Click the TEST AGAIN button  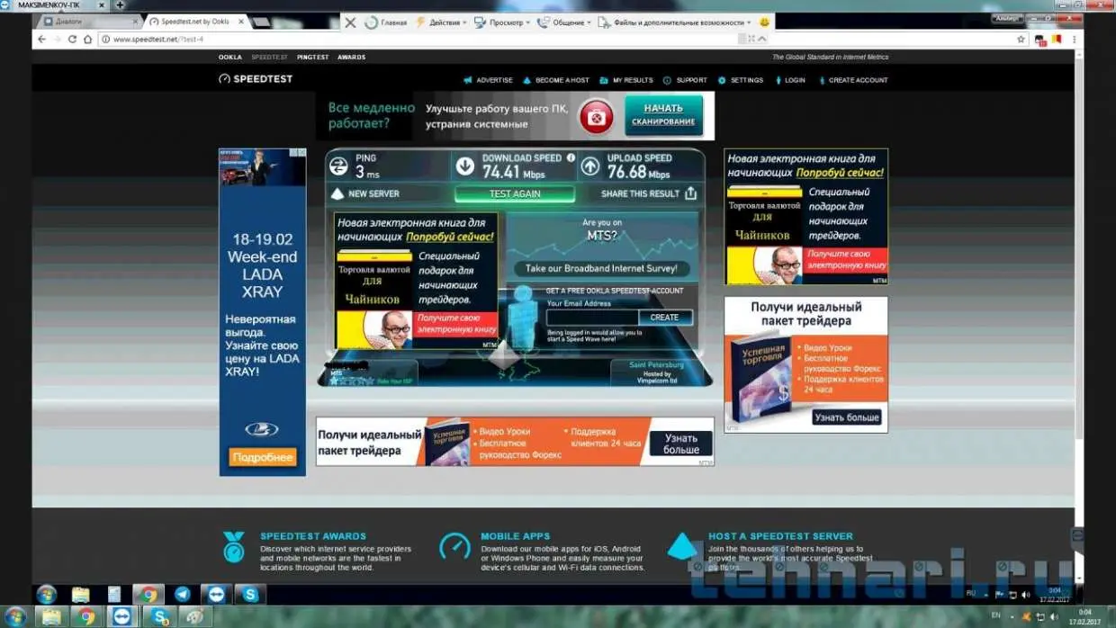tap(515, 193)
